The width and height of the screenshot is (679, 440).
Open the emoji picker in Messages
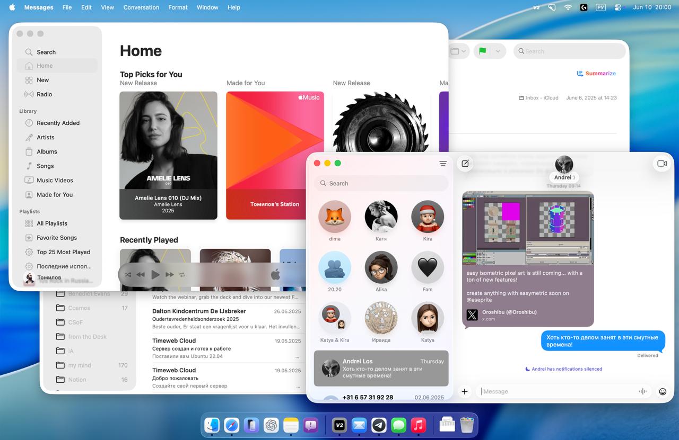tap(663, 392)
